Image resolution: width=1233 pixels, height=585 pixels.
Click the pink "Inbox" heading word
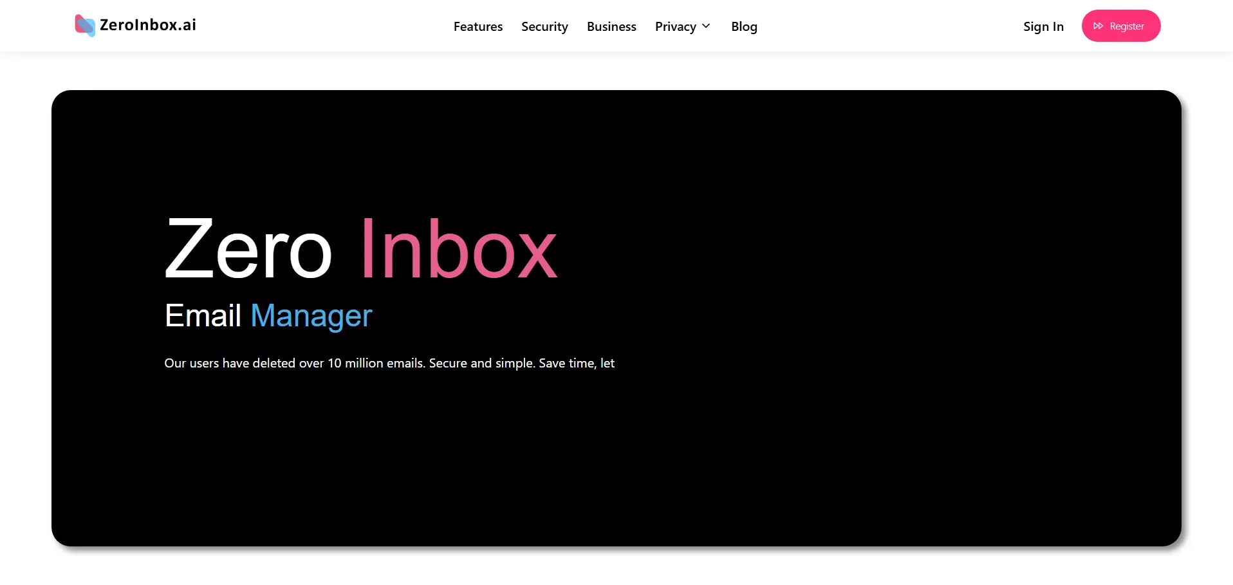(458, 250)
